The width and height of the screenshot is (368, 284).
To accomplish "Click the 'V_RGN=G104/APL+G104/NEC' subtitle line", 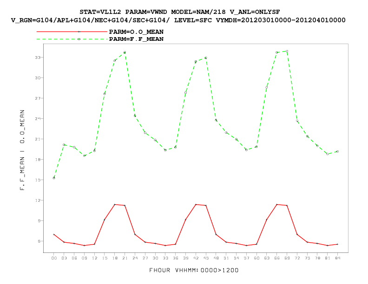I will click(178, 20).
